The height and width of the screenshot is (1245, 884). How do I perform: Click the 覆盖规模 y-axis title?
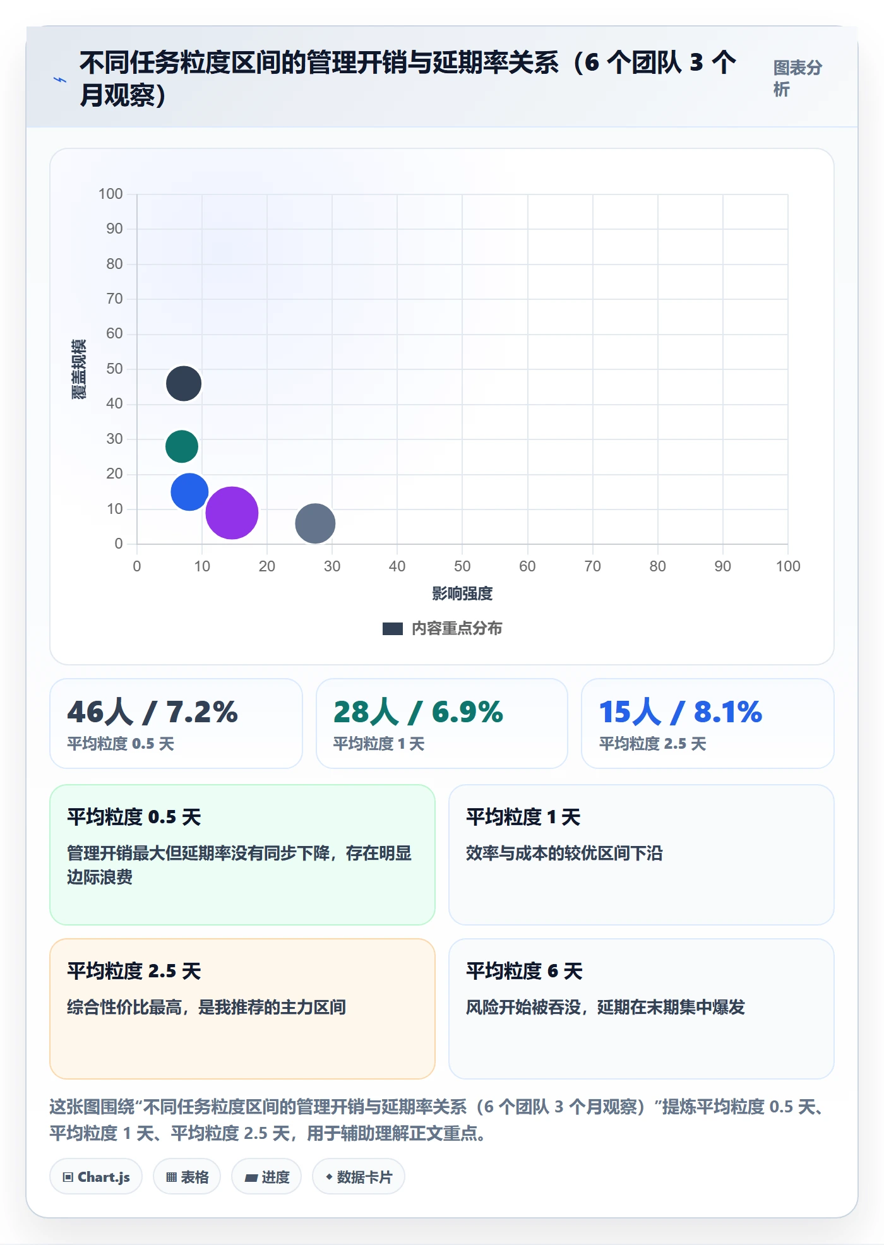[78, 369]
